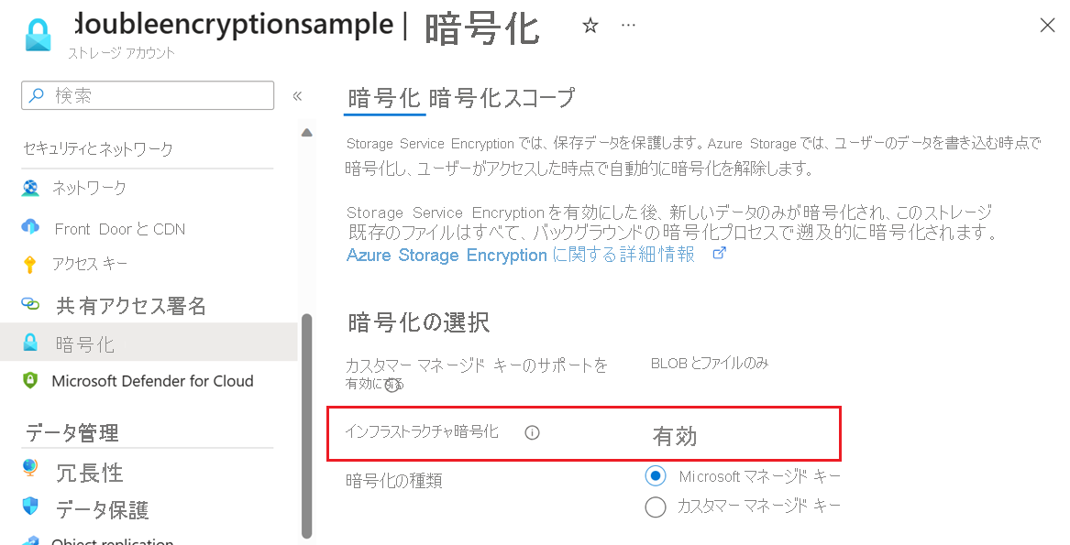Select the Microsoft マネージド キー radio button
This screenshot has width=1070, height=545.
click(656, 474)
